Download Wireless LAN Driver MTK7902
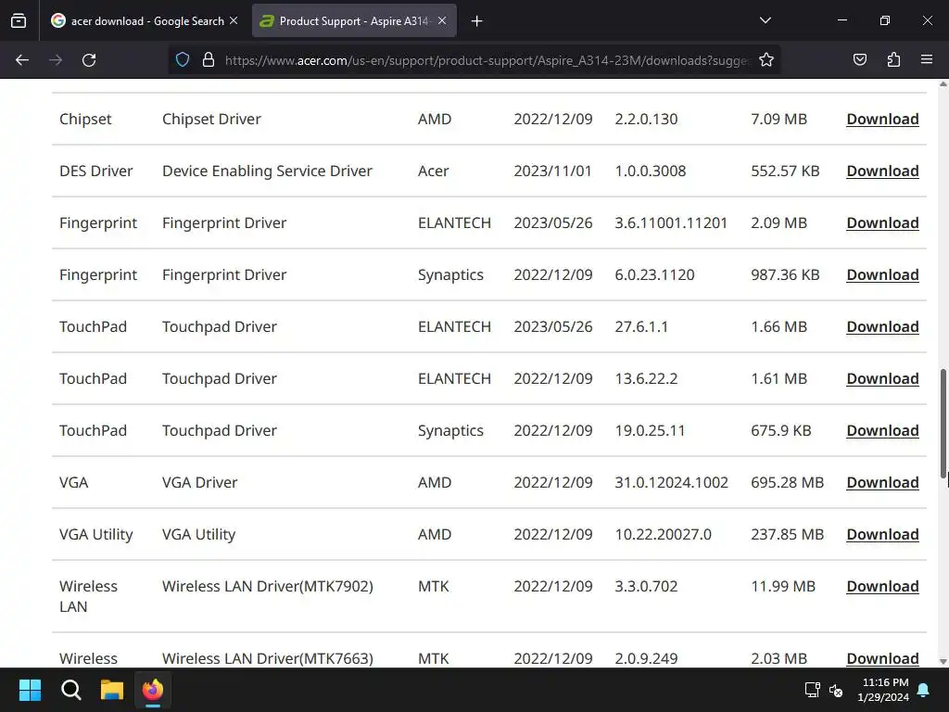 click(x=882, y=587)
